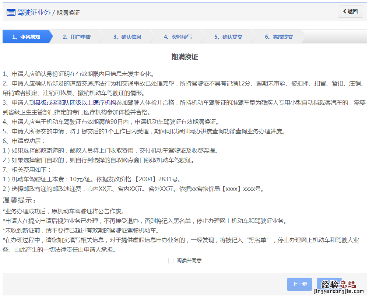
Task: Select step 6、完成提交
Action: pos(279,37)
